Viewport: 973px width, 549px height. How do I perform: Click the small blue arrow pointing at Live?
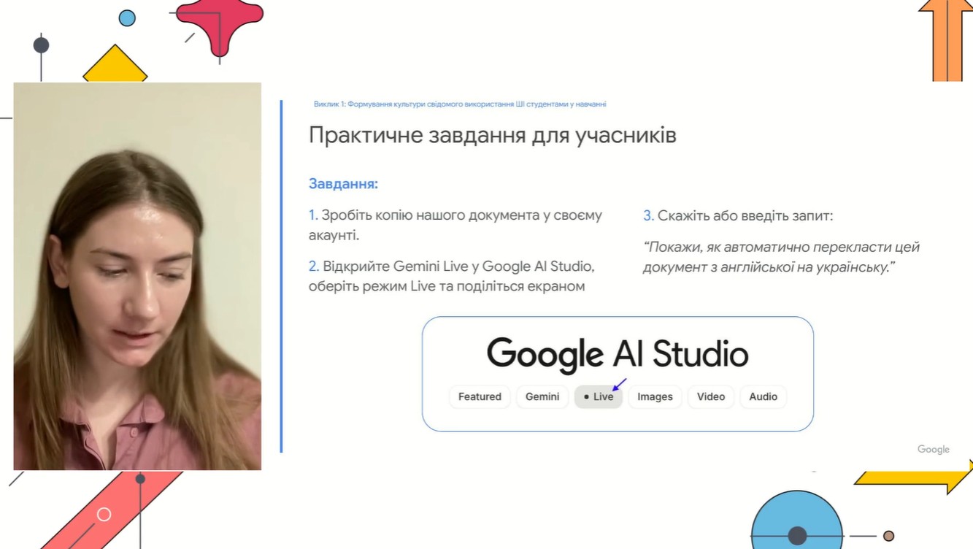click(x=619, y=384)
